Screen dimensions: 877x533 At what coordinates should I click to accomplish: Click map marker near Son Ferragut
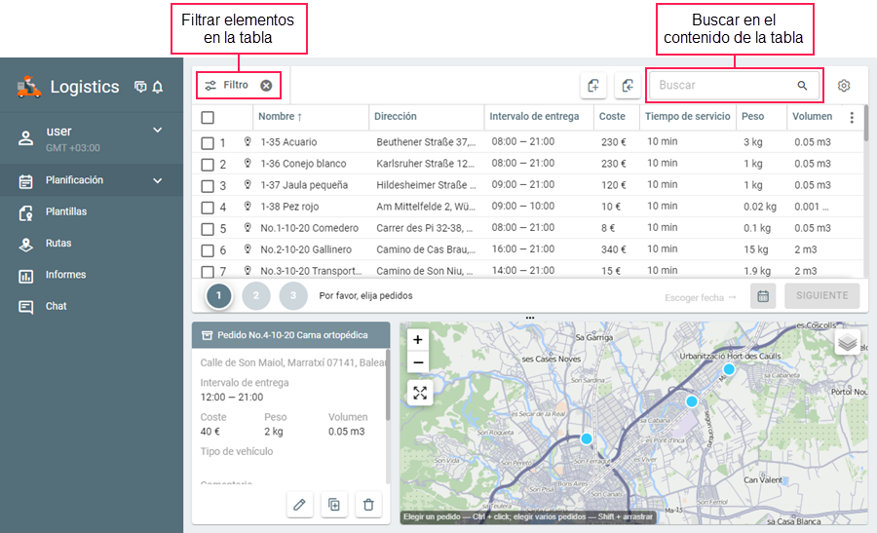pyautogui.click(x=587, y=439)
